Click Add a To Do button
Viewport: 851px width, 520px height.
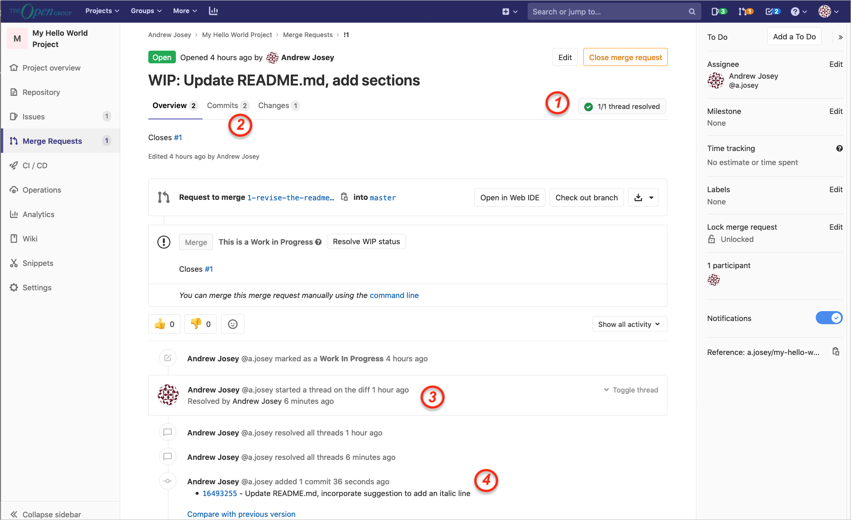(794, 37)
